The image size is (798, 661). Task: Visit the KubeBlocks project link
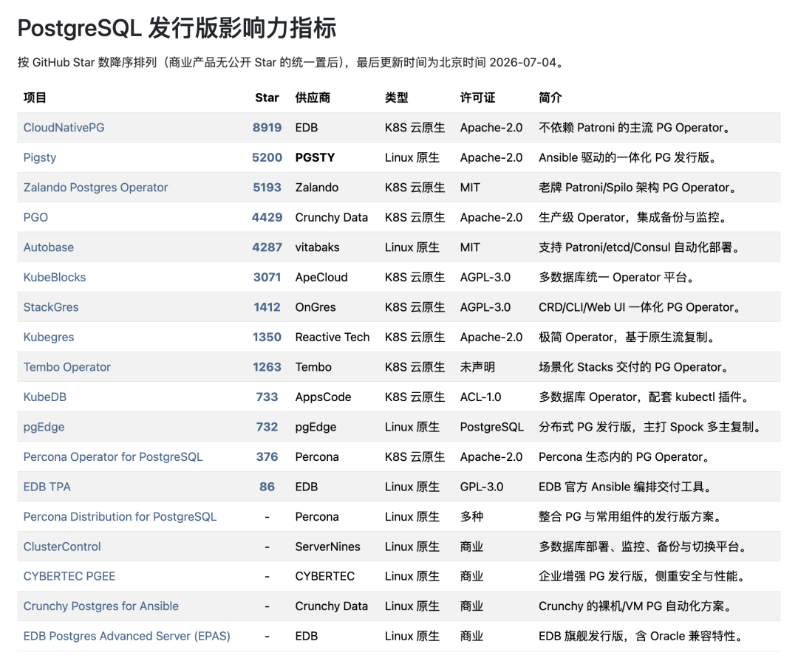(55, 278)
